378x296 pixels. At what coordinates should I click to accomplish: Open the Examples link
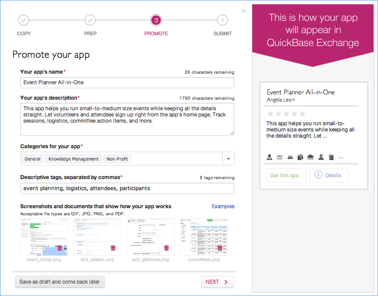[x=223, y=206]
